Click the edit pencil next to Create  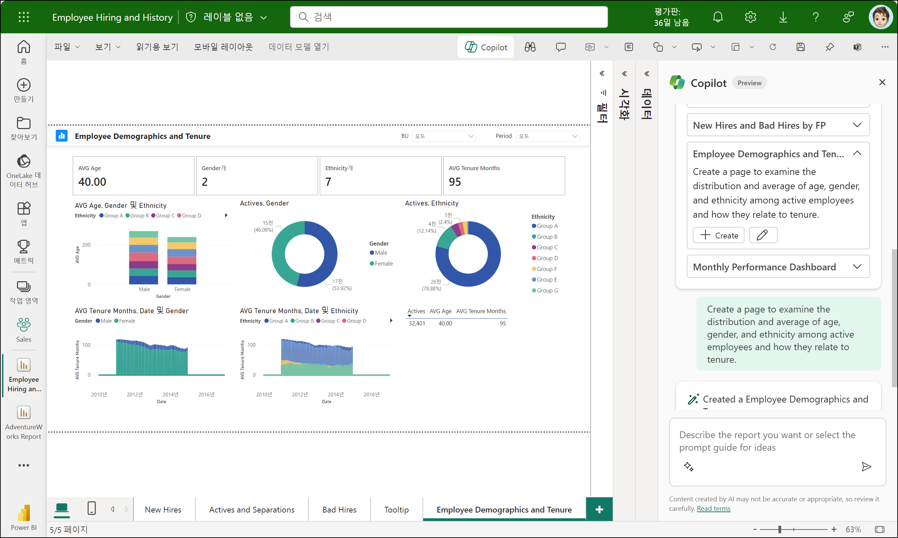(x=763, y=235)
